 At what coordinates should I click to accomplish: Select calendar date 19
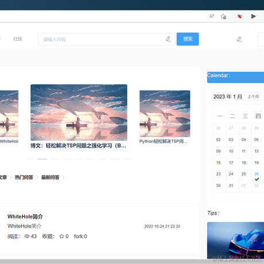click(257, 162)
